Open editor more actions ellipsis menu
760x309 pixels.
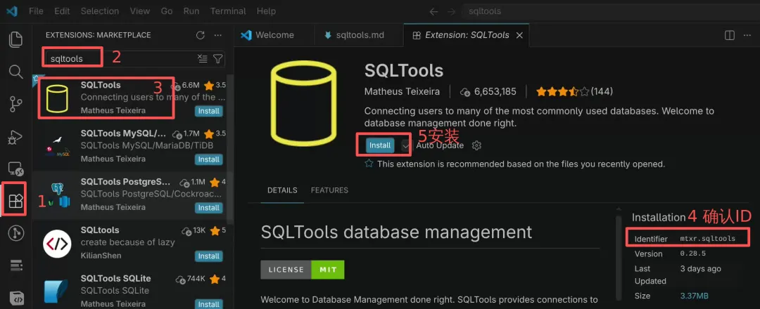click(x=747, y=35)
